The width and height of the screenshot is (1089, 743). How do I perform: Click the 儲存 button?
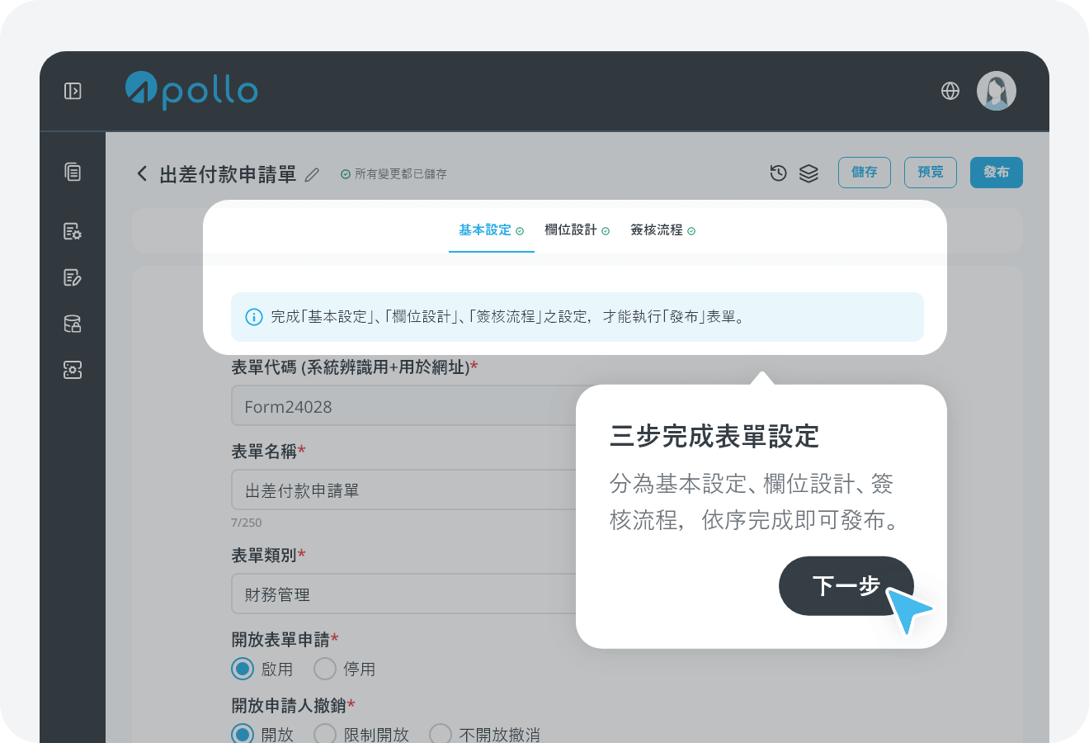coord(865,173)
